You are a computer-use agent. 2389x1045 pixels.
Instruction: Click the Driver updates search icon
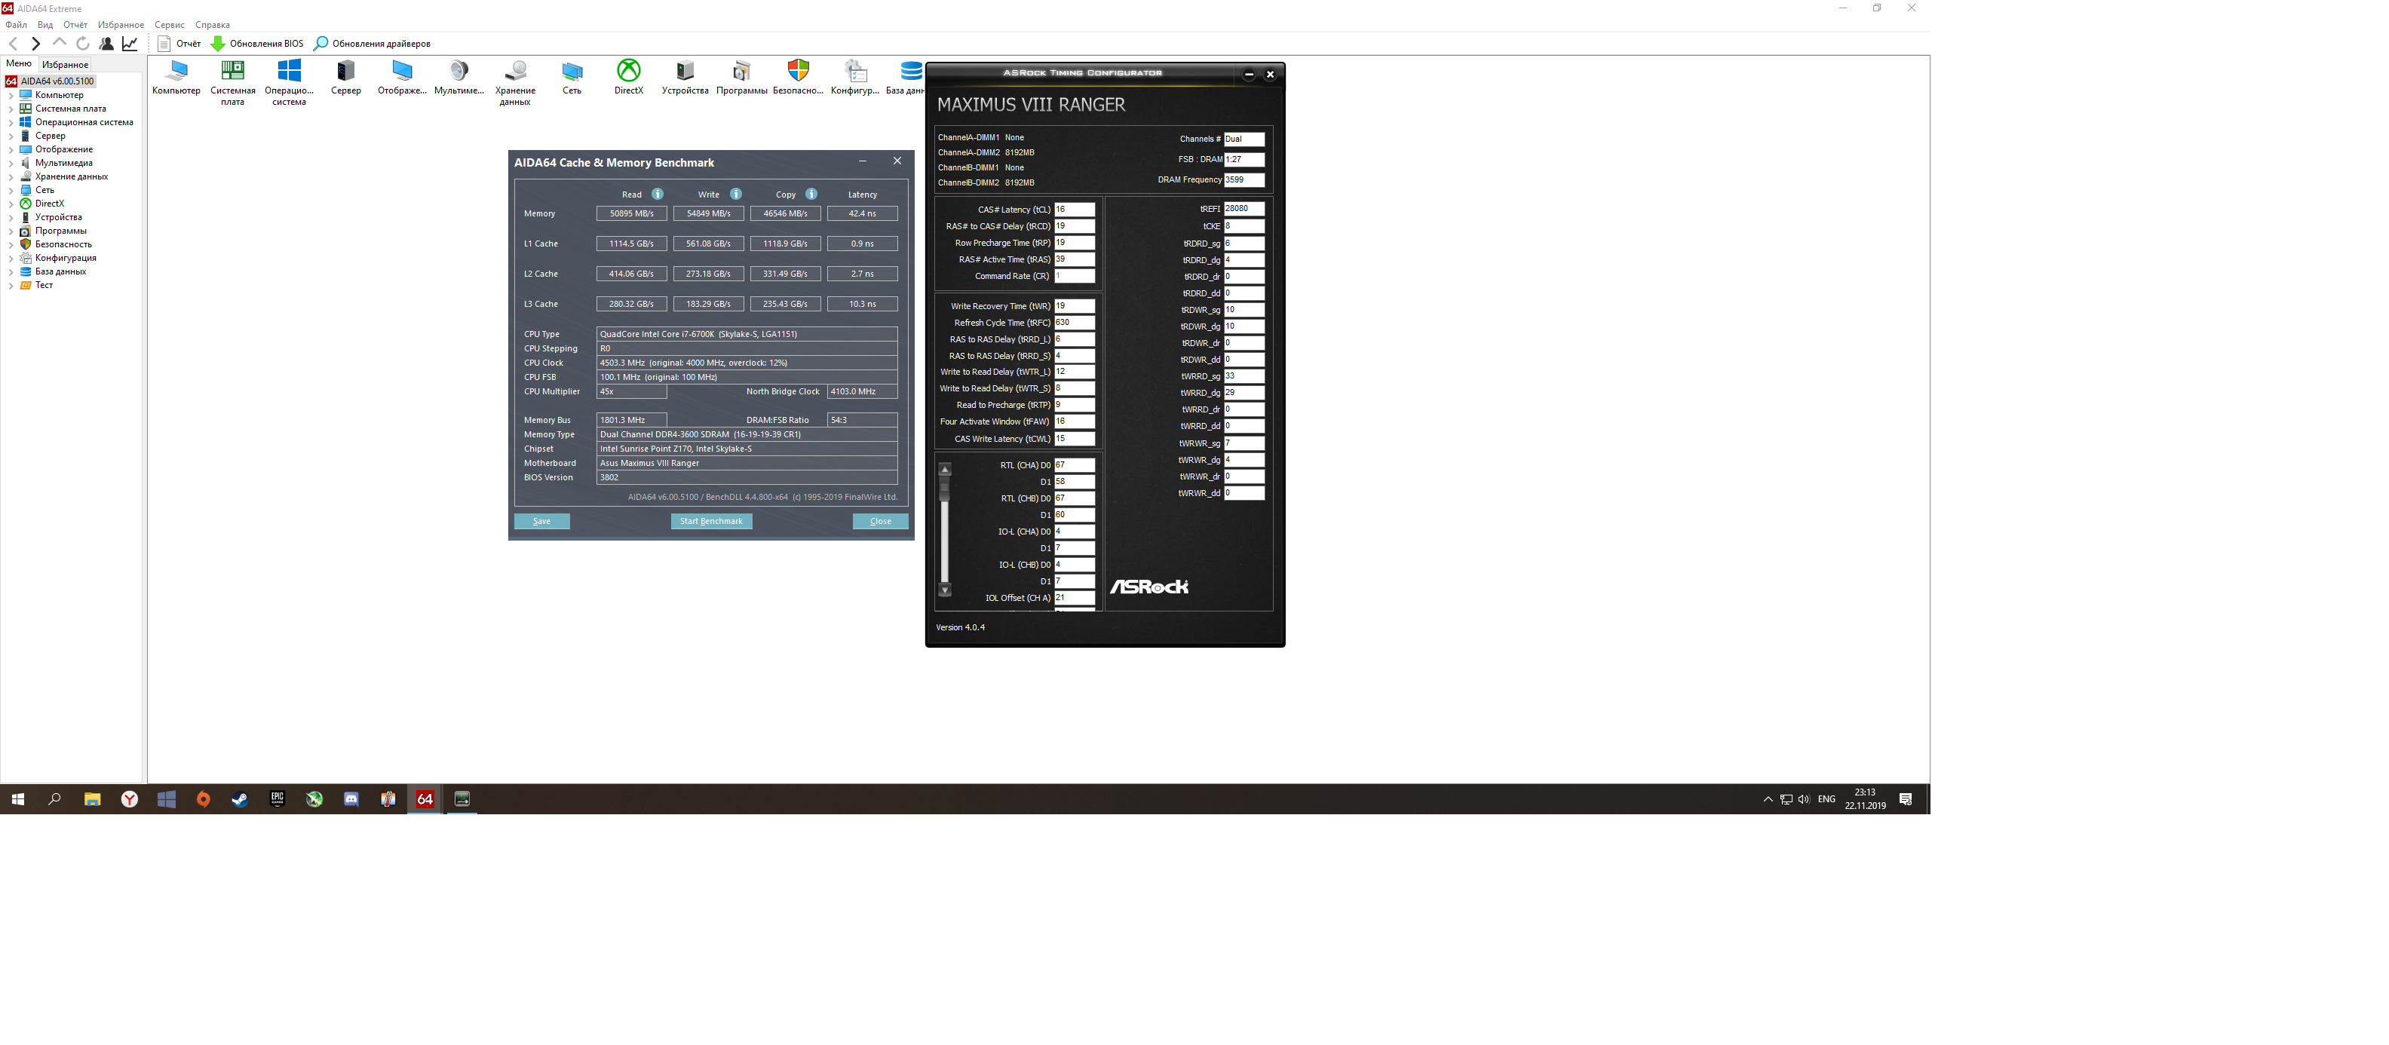321,44
